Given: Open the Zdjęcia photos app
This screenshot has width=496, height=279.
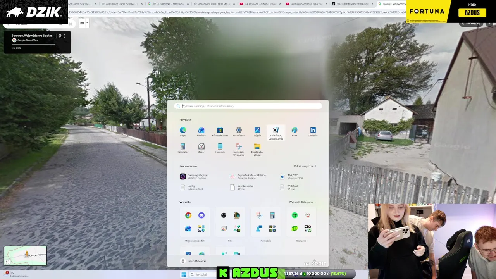Looking at the screenshot, I should [257, 132].
